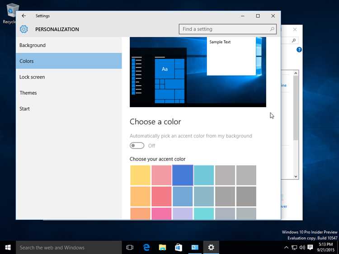Click the Choose your accent color label
Viewport: 339px width, 254px height.
coord(157,159)
